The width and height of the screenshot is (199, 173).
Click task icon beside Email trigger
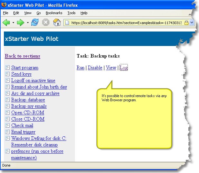tap(7, 132)
